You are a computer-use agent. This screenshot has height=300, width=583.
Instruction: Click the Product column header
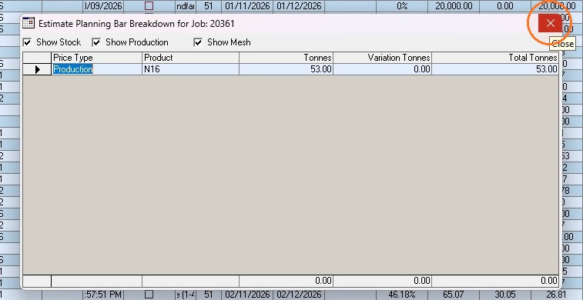(x=190, y=58)
